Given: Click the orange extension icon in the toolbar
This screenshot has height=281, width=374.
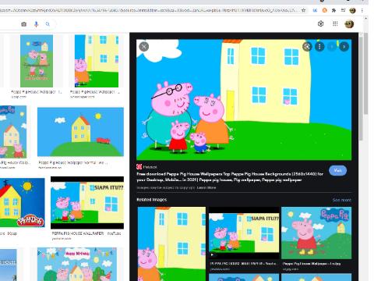Looking at the screenshot, I should (324, 10).
